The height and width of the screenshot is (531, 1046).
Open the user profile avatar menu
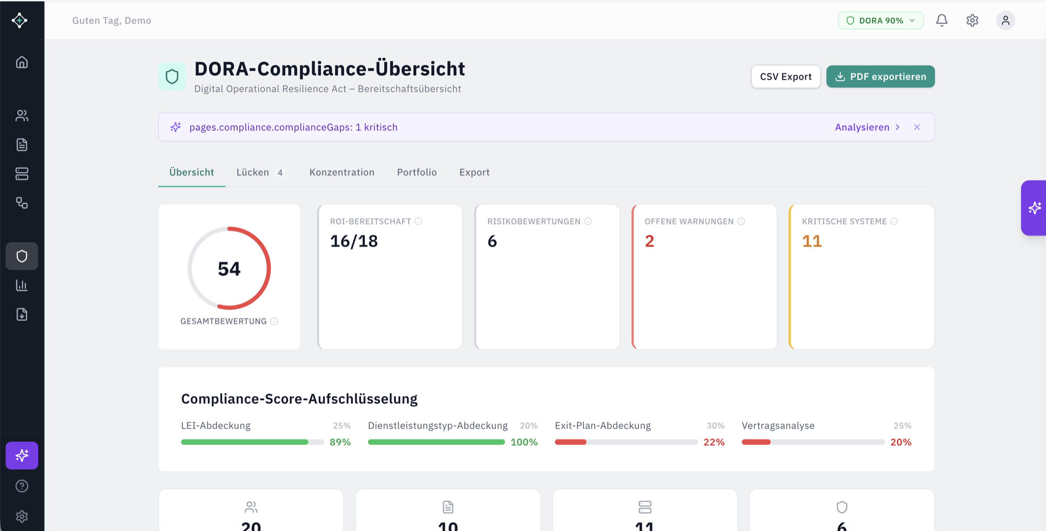point(1006,20)
